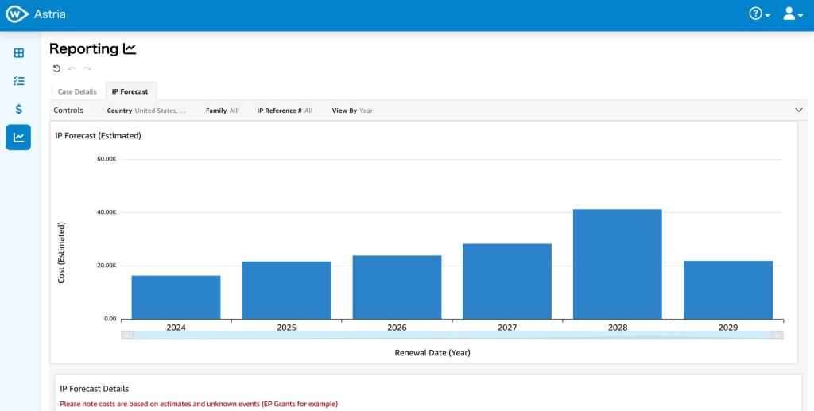Open the help question mark menu
The image size is (814, 411).
(x=759, y=14)
